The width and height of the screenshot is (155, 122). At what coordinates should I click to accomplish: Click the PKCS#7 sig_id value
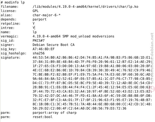[x=39, y=41]
